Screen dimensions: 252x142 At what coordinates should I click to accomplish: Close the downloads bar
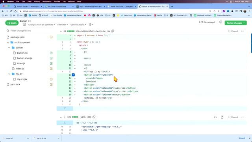249,138
